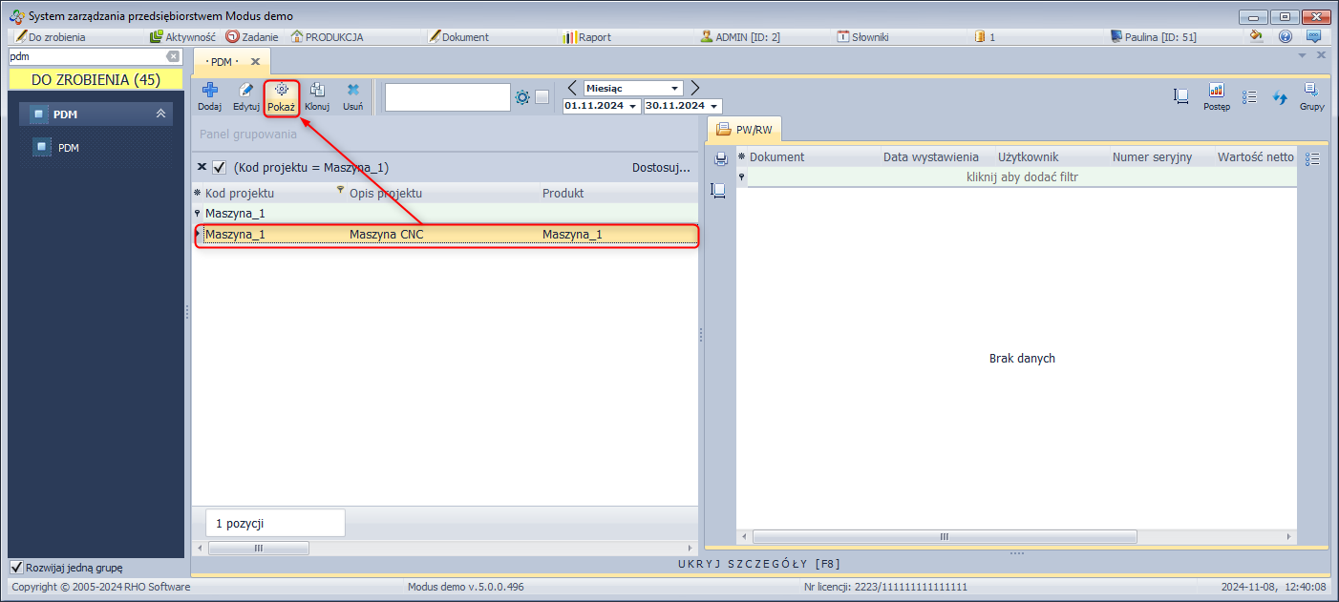Viewport: 1339px width, 602px height.
Task: Open the Słowniki menu
Action: pos(863,37)
